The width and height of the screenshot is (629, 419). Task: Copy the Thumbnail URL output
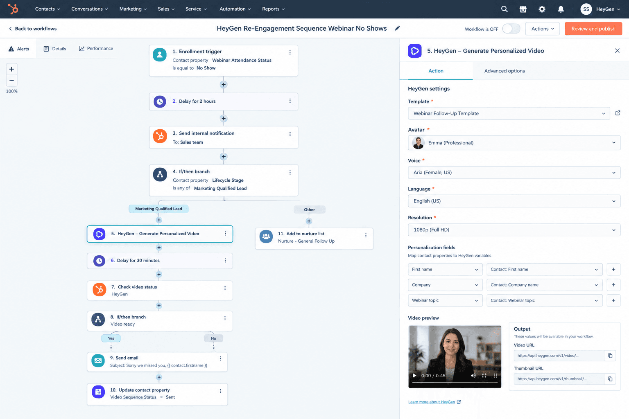point(610,379)
